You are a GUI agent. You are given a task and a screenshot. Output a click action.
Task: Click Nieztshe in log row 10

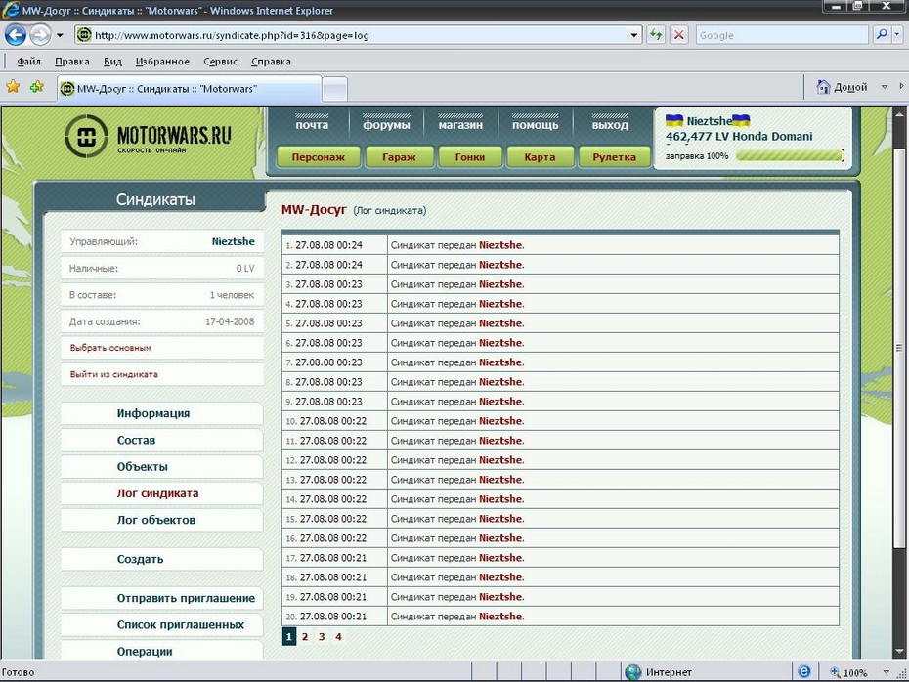pos(500,421)
